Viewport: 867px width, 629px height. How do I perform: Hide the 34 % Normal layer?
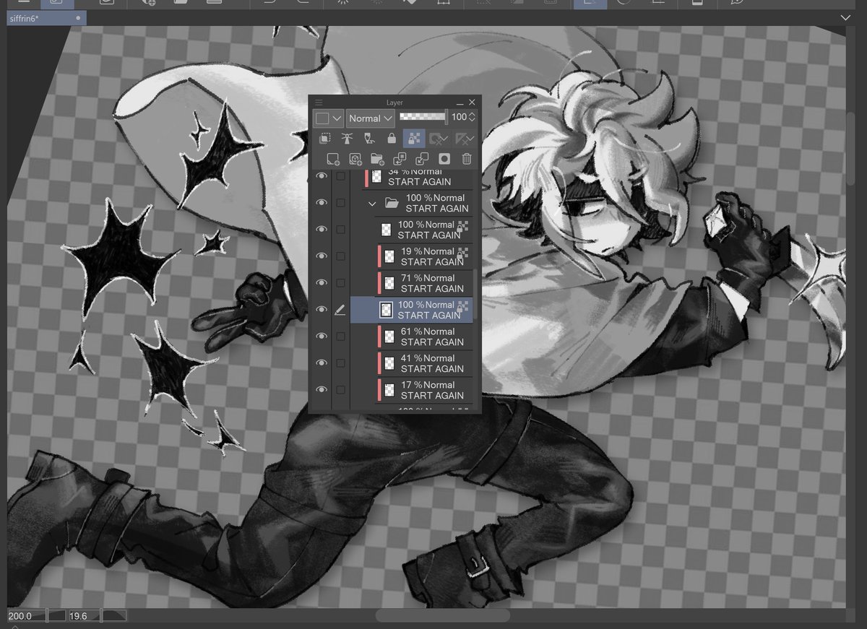click(322, 176)
